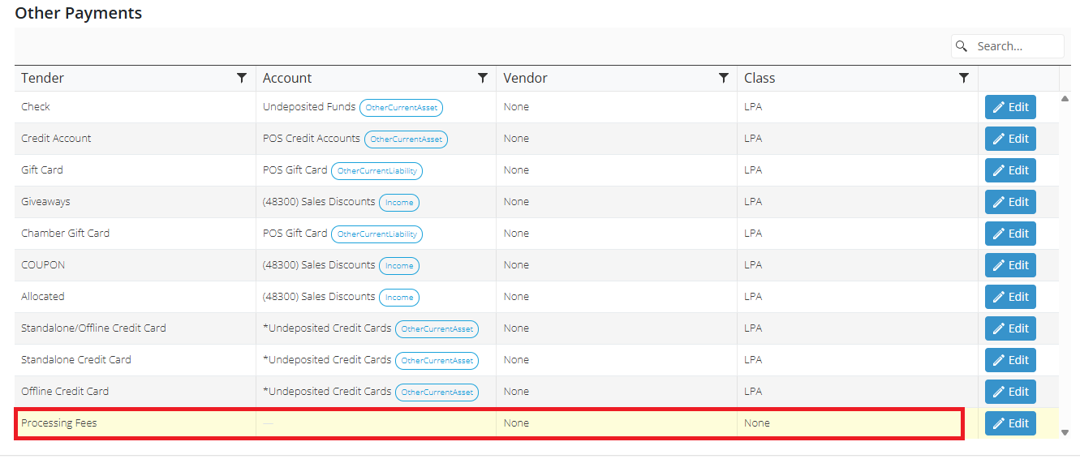Select the 'Processing Fees' tender cell
Image resolution: width=1080 pixels, height=459 pixels.
coord(135,423)
